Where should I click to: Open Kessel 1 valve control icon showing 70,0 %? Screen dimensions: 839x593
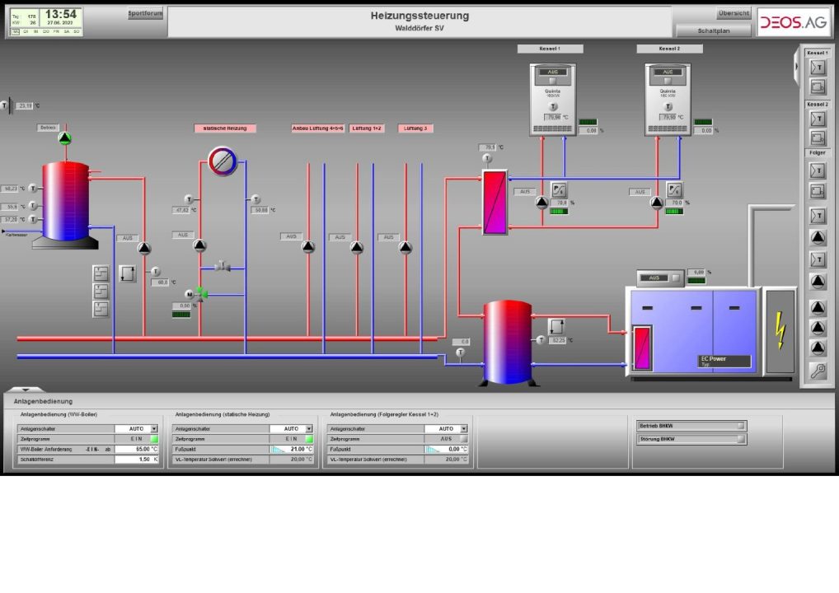[x=559, y=189]
